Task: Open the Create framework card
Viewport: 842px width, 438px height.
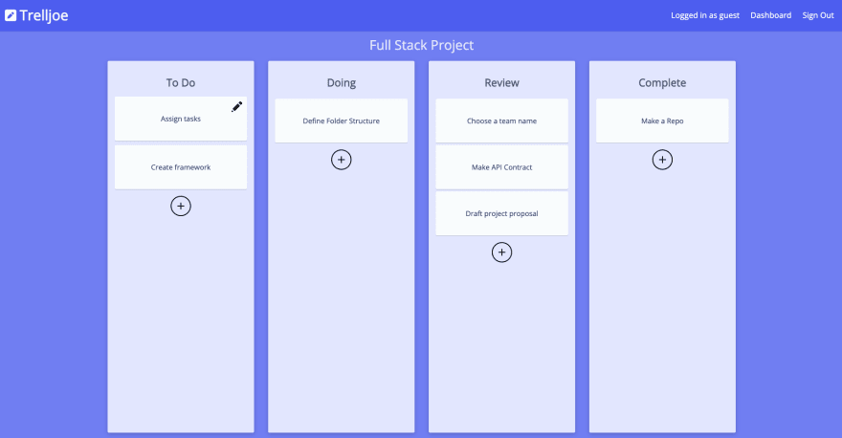Action: click(x=181, y=167)
